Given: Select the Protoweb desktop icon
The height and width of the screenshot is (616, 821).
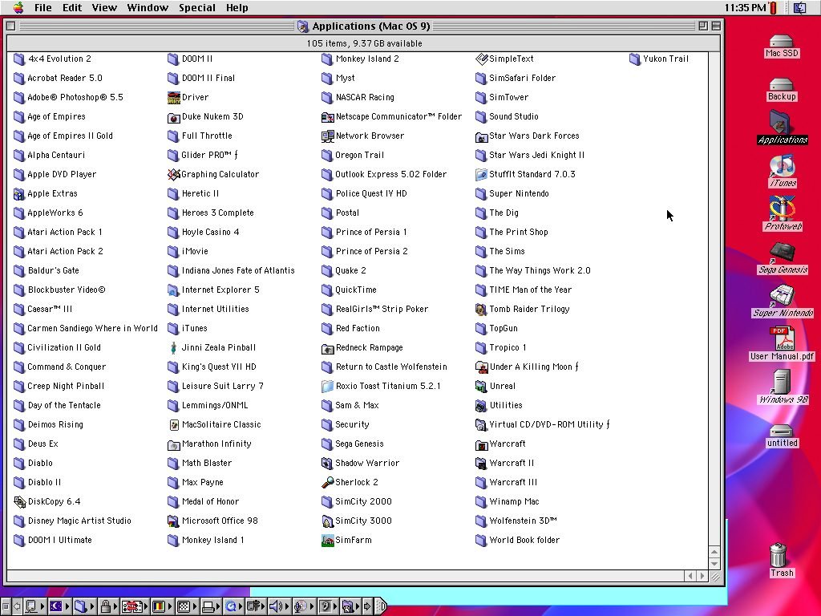Looking at the screenshot, I should (x=783, y=213).
